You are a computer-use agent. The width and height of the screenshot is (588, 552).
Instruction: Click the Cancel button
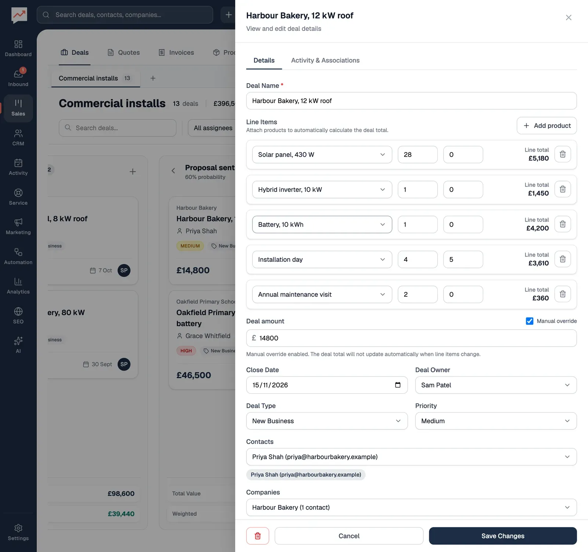349,536
